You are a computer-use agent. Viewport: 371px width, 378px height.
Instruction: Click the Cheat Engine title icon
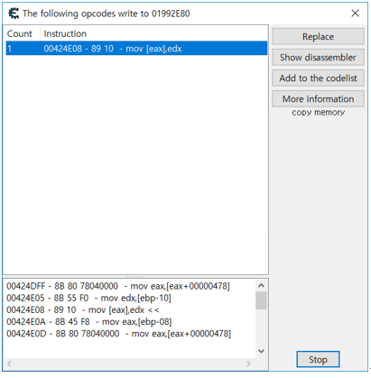point(14,14)
